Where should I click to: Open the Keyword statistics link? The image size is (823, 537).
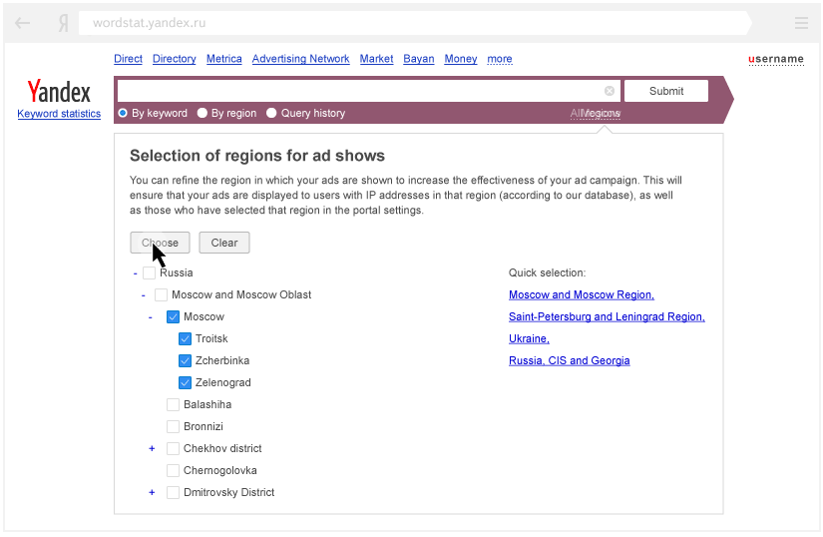59,114
